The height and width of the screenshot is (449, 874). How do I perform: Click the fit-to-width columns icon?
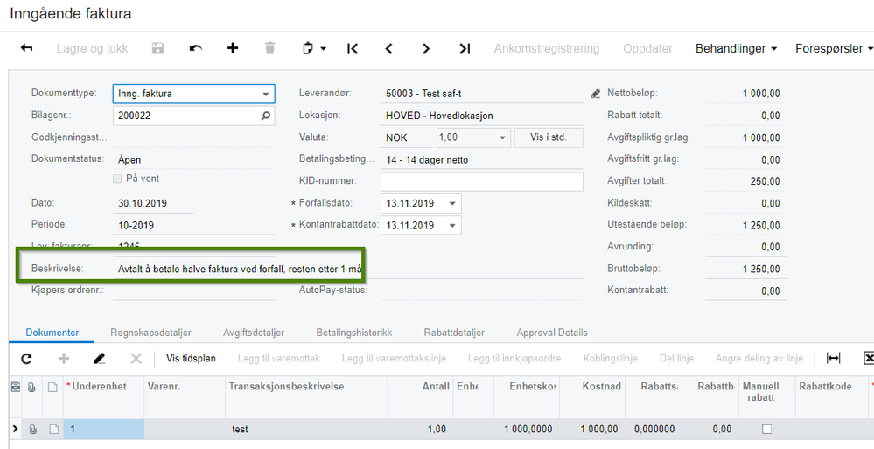tap(833, 358)
